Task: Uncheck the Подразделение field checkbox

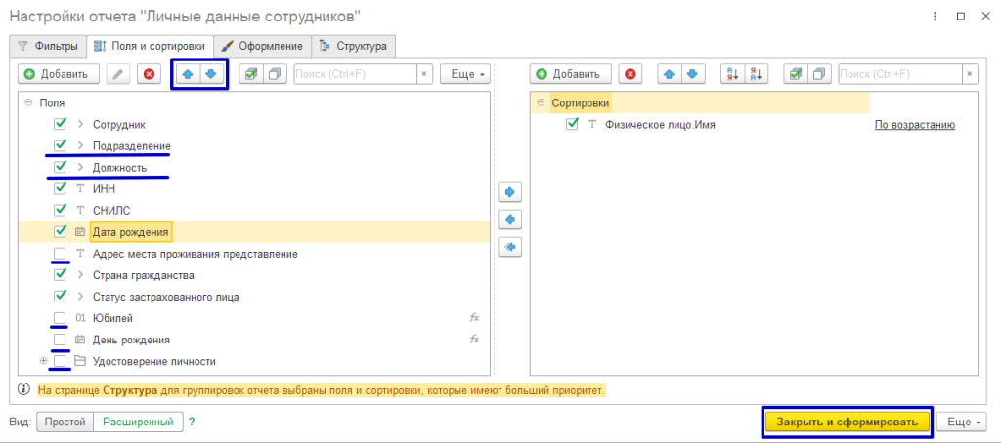Action: pos(61,145)
